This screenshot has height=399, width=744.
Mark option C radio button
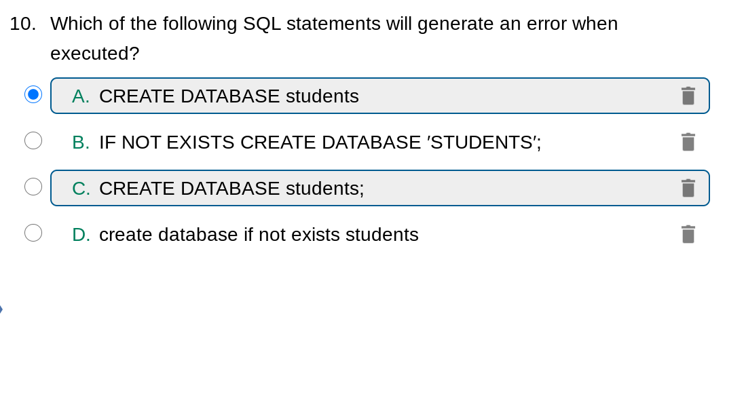click(x=33, y=187)
